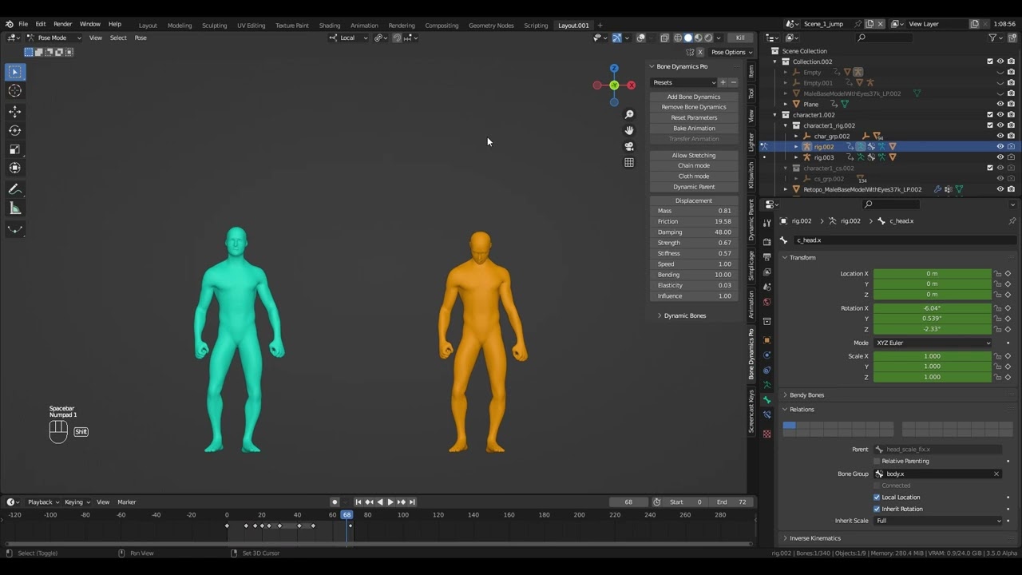This screenshot has height=575, width=1022.
Task: Play the animation forward
Action: click(x=390, y=502)
